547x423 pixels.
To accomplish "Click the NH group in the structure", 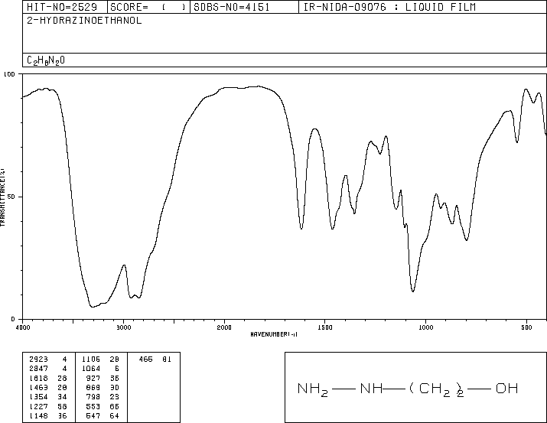I will pos(371,388).
